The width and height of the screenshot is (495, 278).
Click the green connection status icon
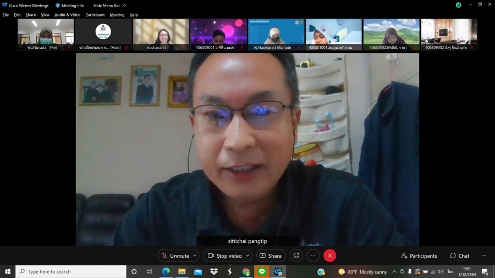point(458,5)
